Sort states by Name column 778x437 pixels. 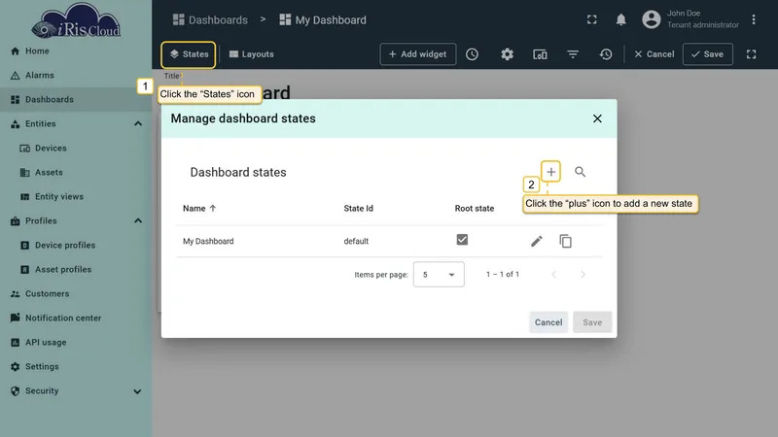199,209
